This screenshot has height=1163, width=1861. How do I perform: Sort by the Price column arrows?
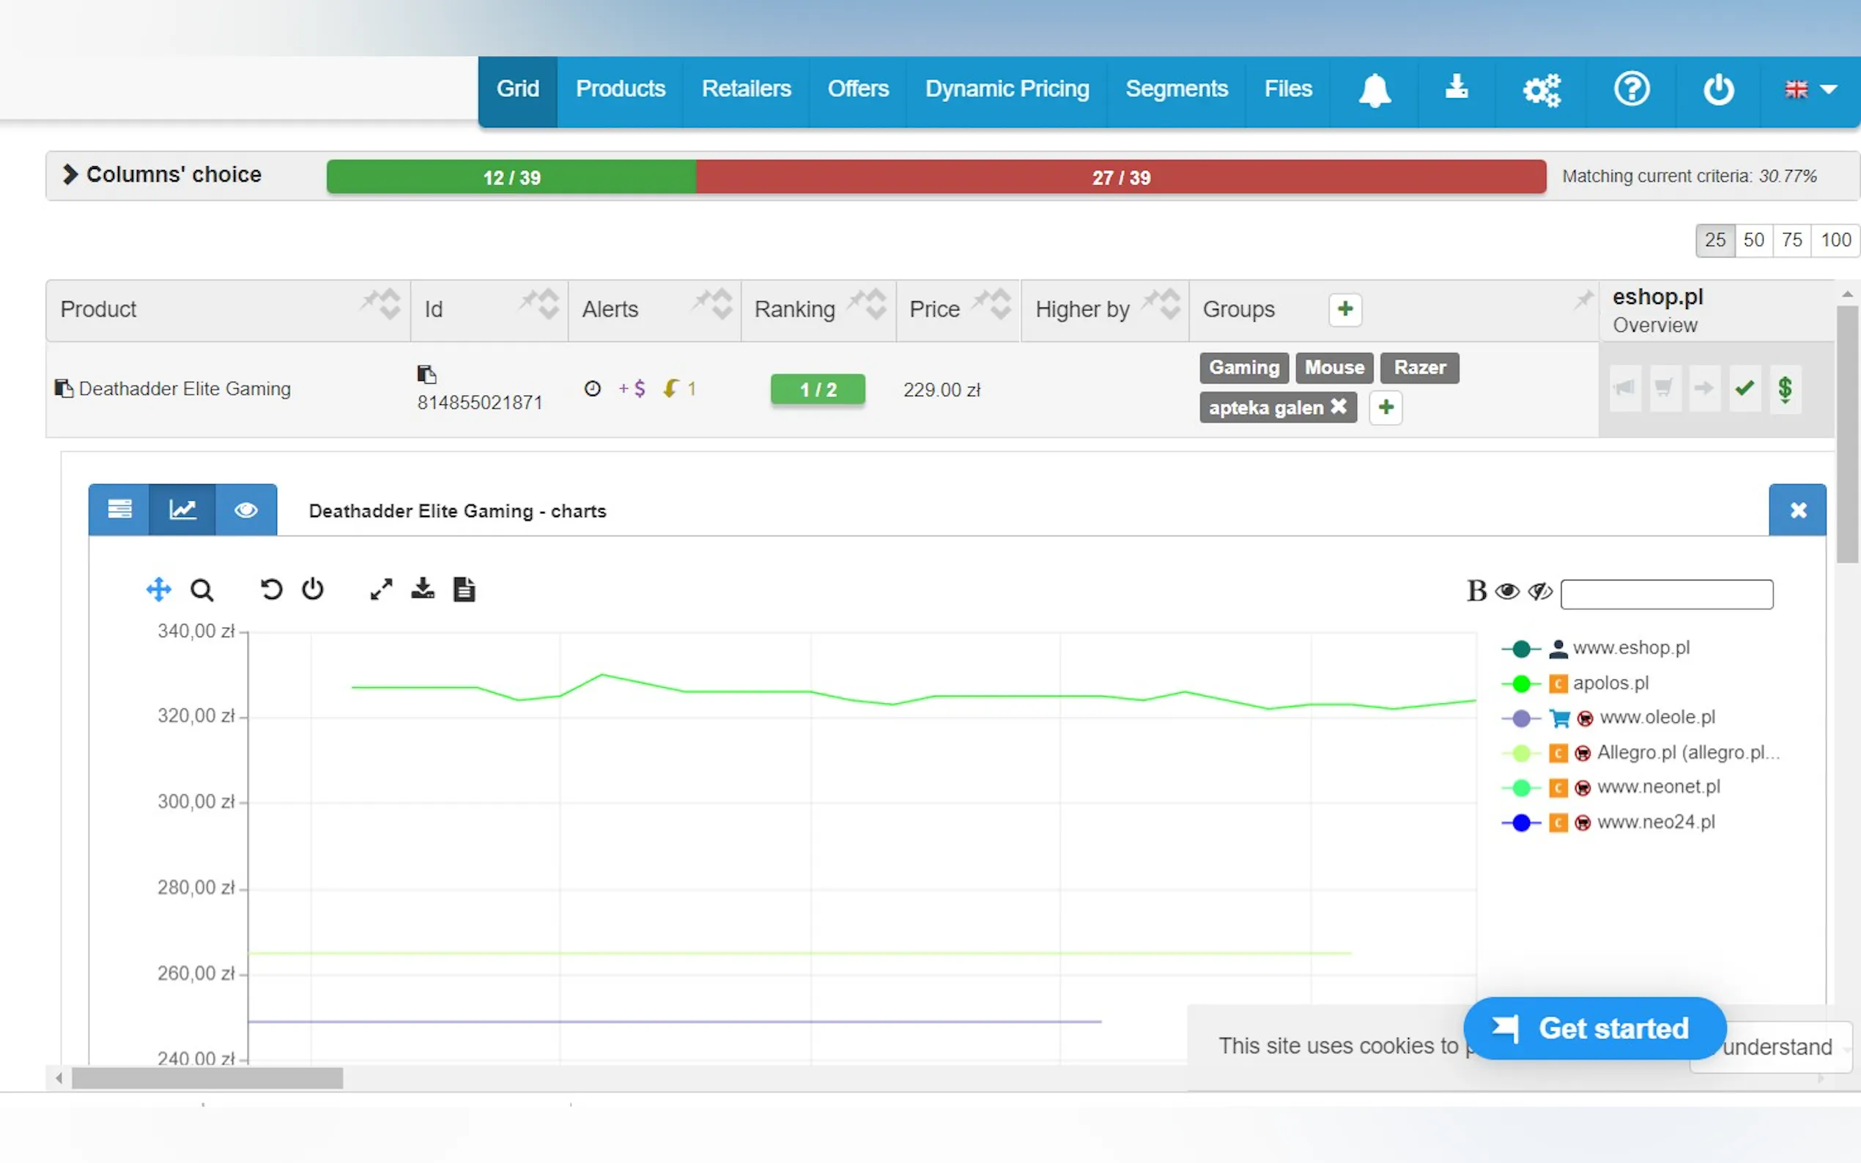pyautogui.click(x=999, y=305)
